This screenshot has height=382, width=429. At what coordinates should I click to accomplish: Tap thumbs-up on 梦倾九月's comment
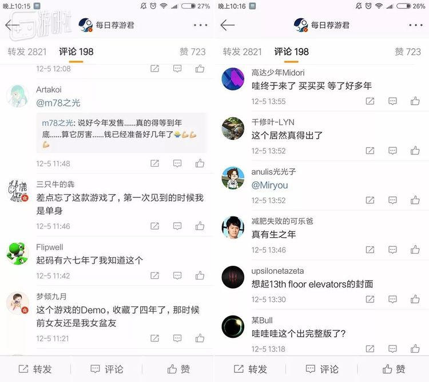click(200, 338)
